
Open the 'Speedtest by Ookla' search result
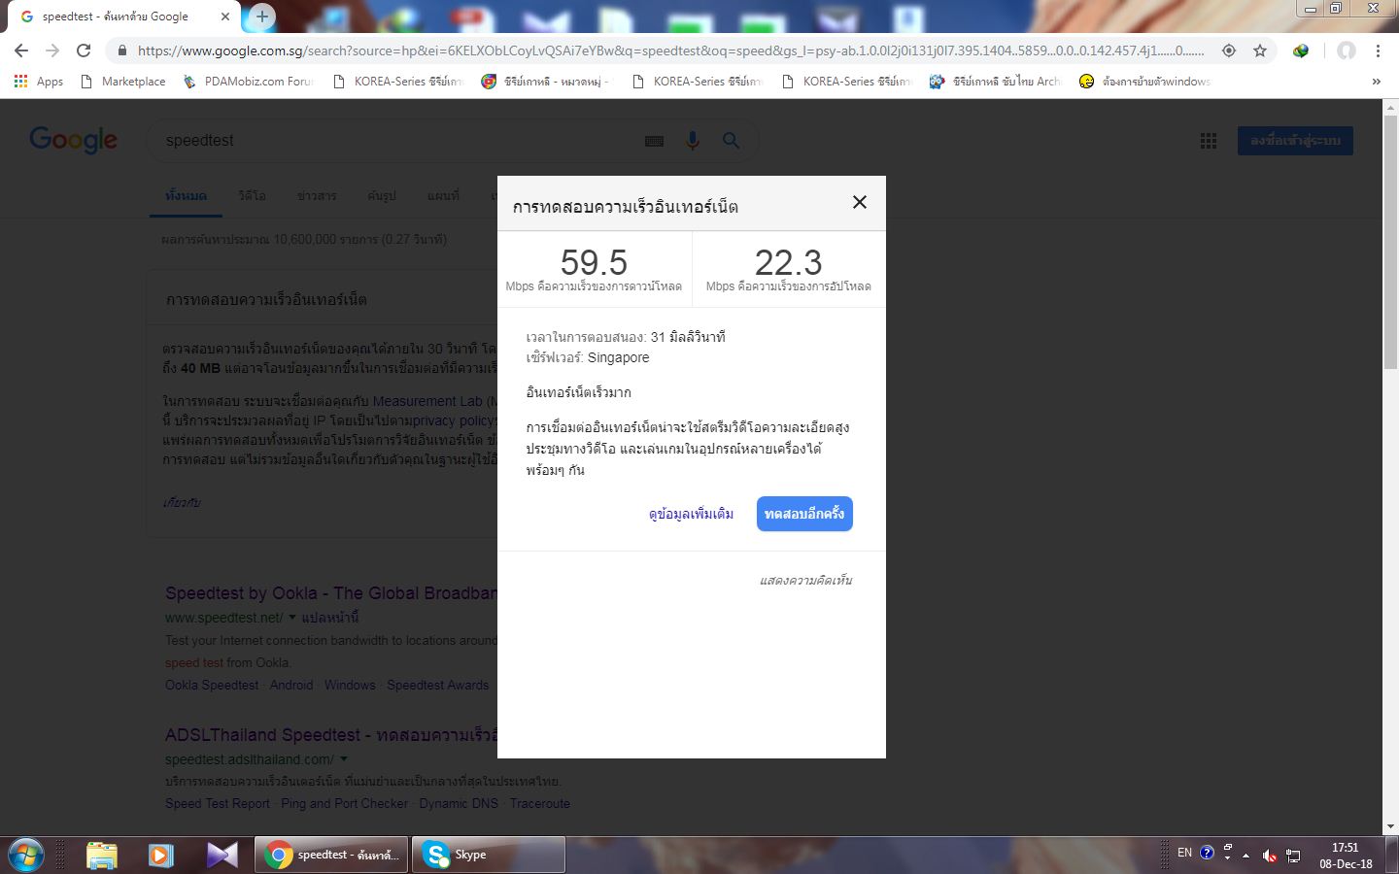click(x=331, y=593)
